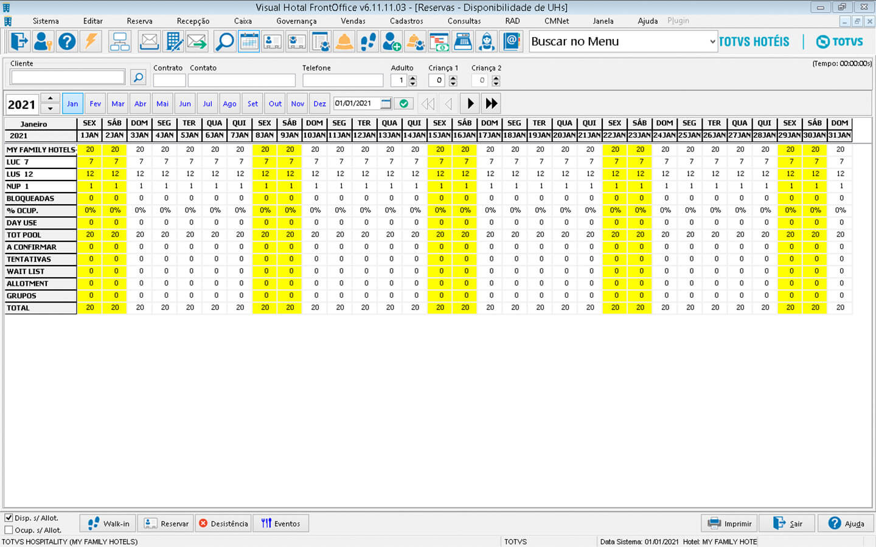Select the Mar month tab
The image size is (876, 547).
pos(118,103)
